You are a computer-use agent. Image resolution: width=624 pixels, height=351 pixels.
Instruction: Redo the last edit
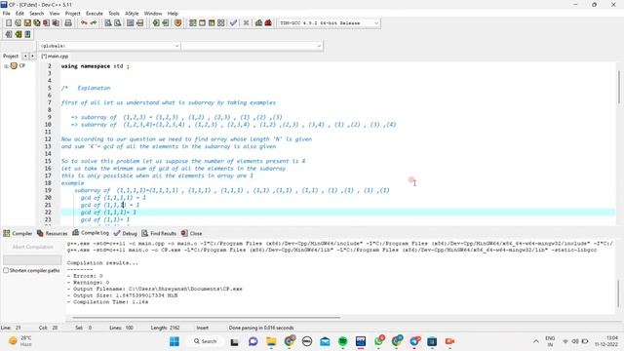[94, 23]
